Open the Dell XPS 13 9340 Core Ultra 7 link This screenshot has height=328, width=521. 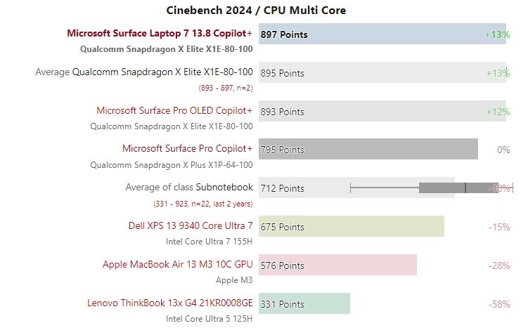[190, 226]
